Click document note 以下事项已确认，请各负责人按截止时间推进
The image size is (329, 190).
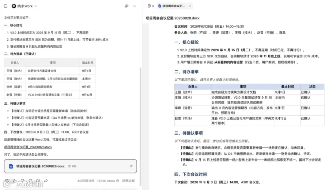207,80
